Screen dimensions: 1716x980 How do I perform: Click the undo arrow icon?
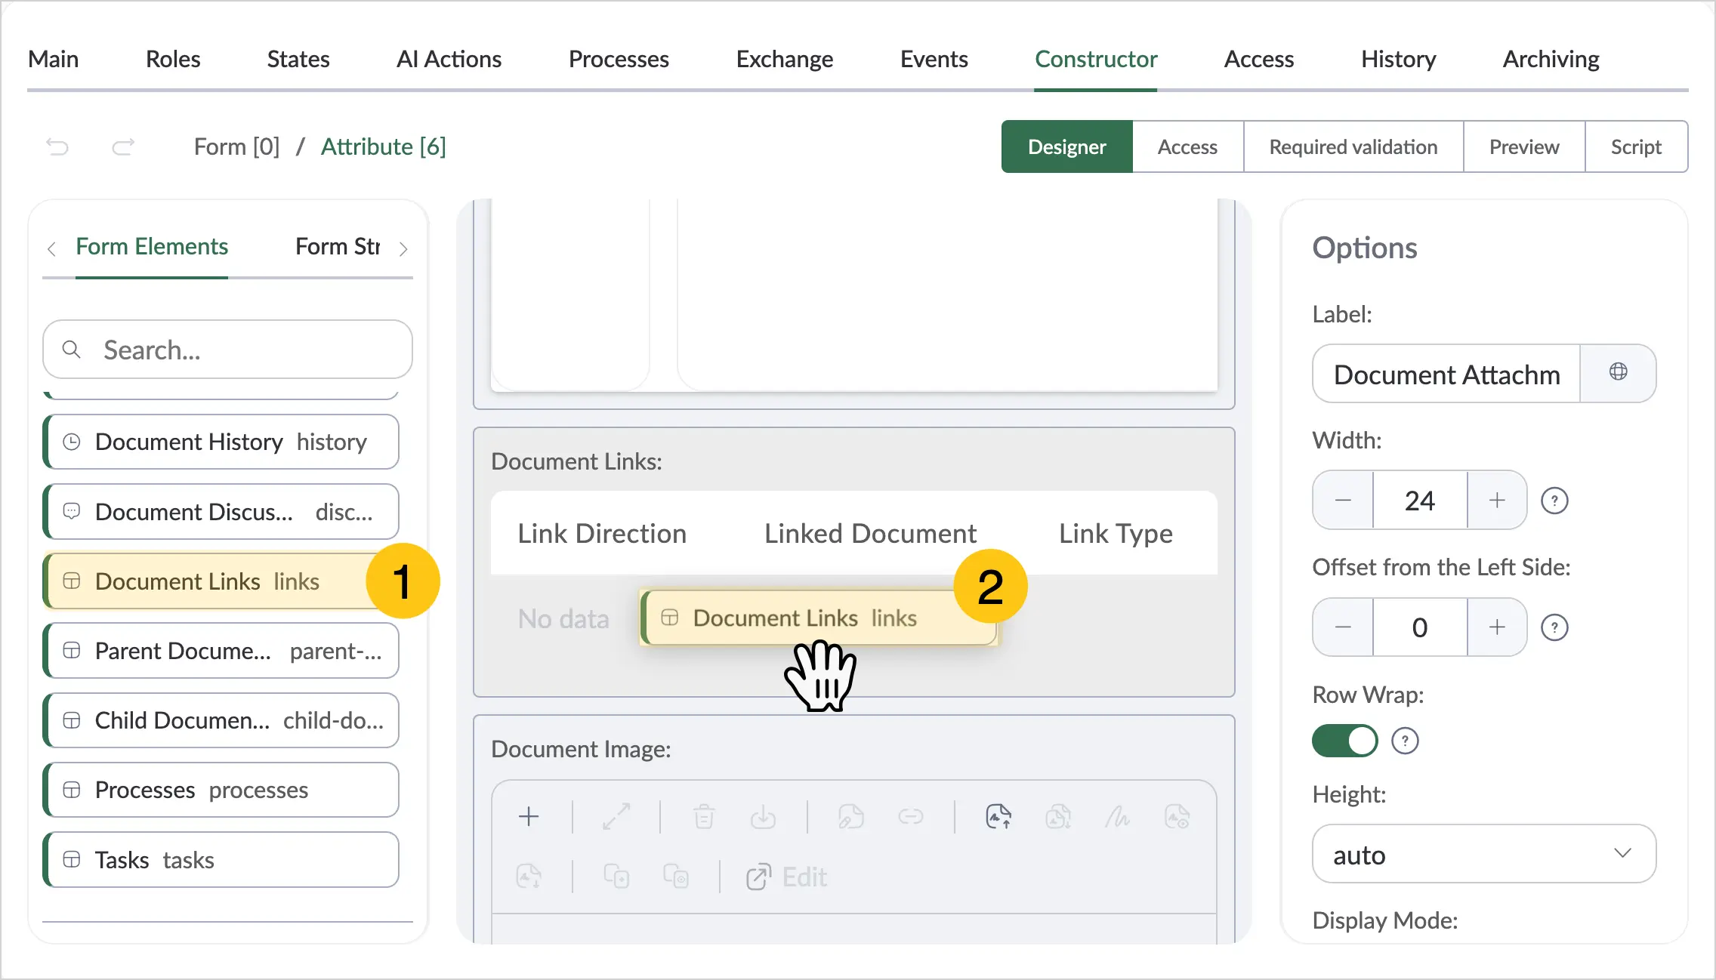(x=57, y=146)
